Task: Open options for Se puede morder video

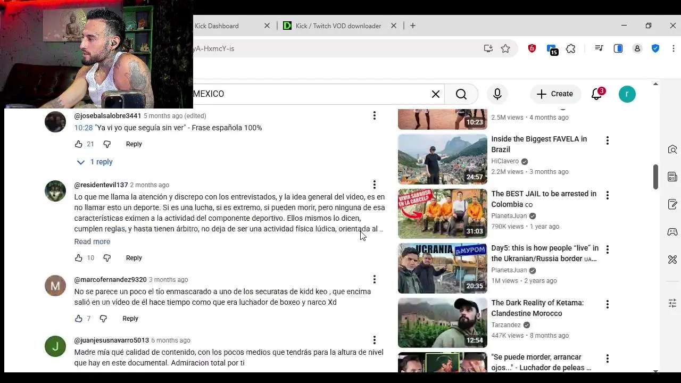Action: [x=607, y=359]
